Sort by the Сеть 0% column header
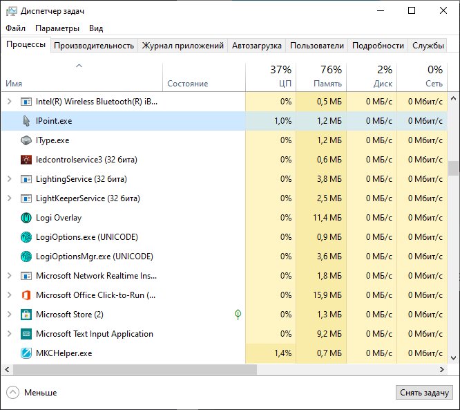 (x=422, y=77)
